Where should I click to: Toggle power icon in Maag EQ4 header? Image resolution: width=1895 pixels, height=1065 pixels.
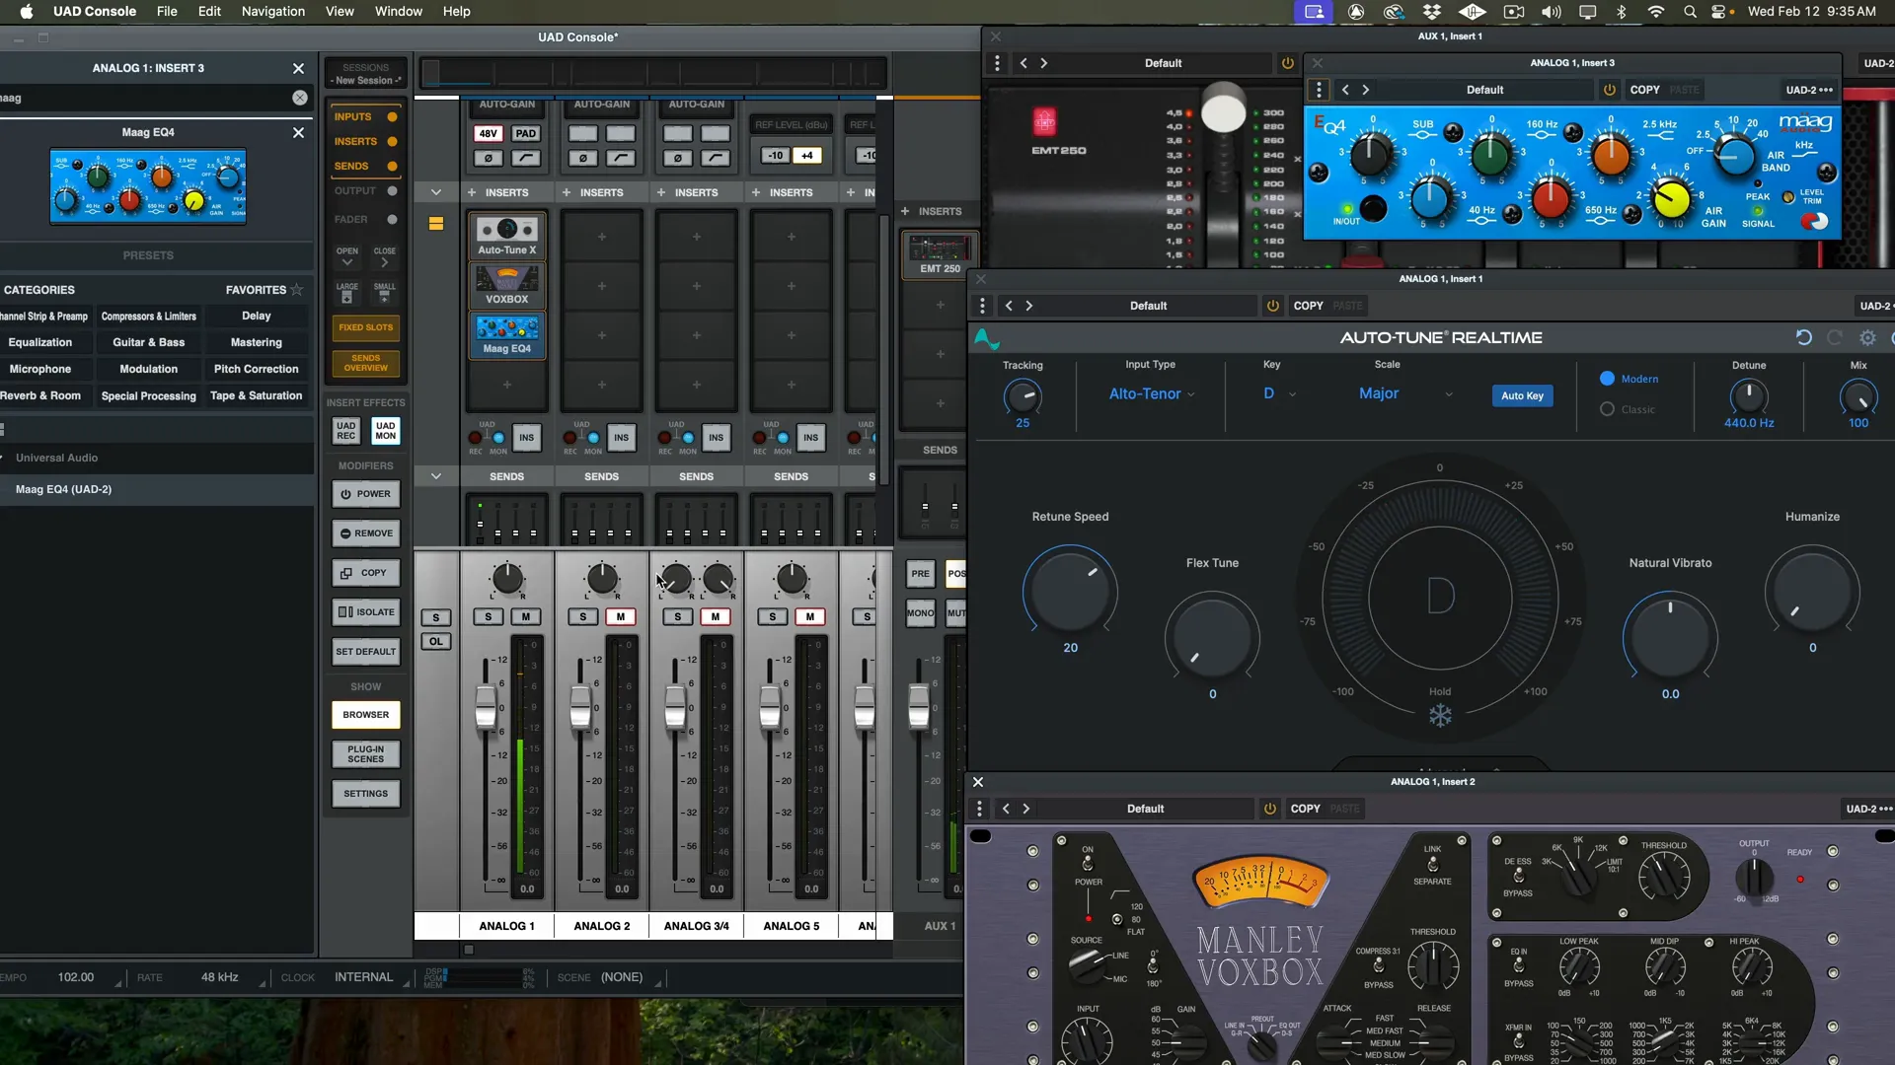pyautogui.click(x=1610, y=90)
